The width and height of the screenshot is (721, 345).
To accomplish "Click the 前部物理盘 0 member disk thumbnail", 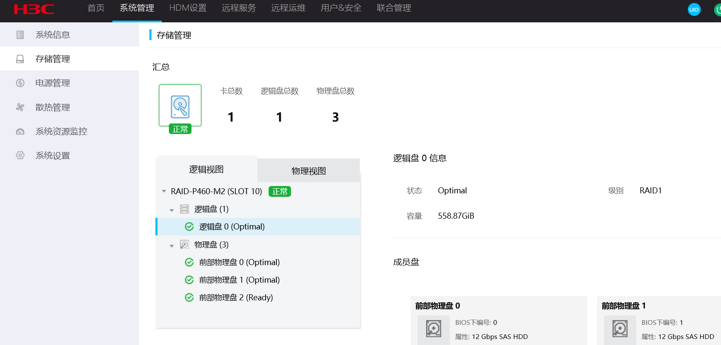I will (433, 329).
